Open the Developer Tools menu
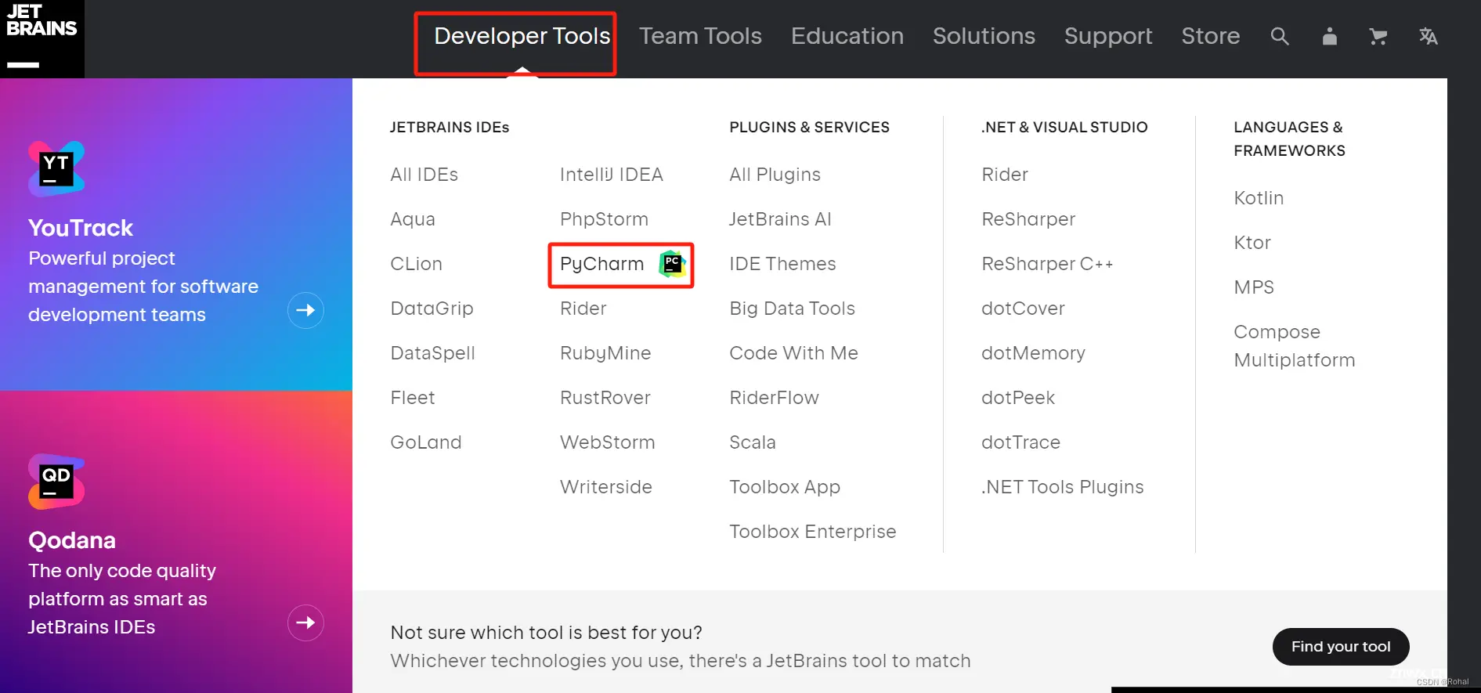This screenshot has width=1481, height=693. click(x=522, y=36)
